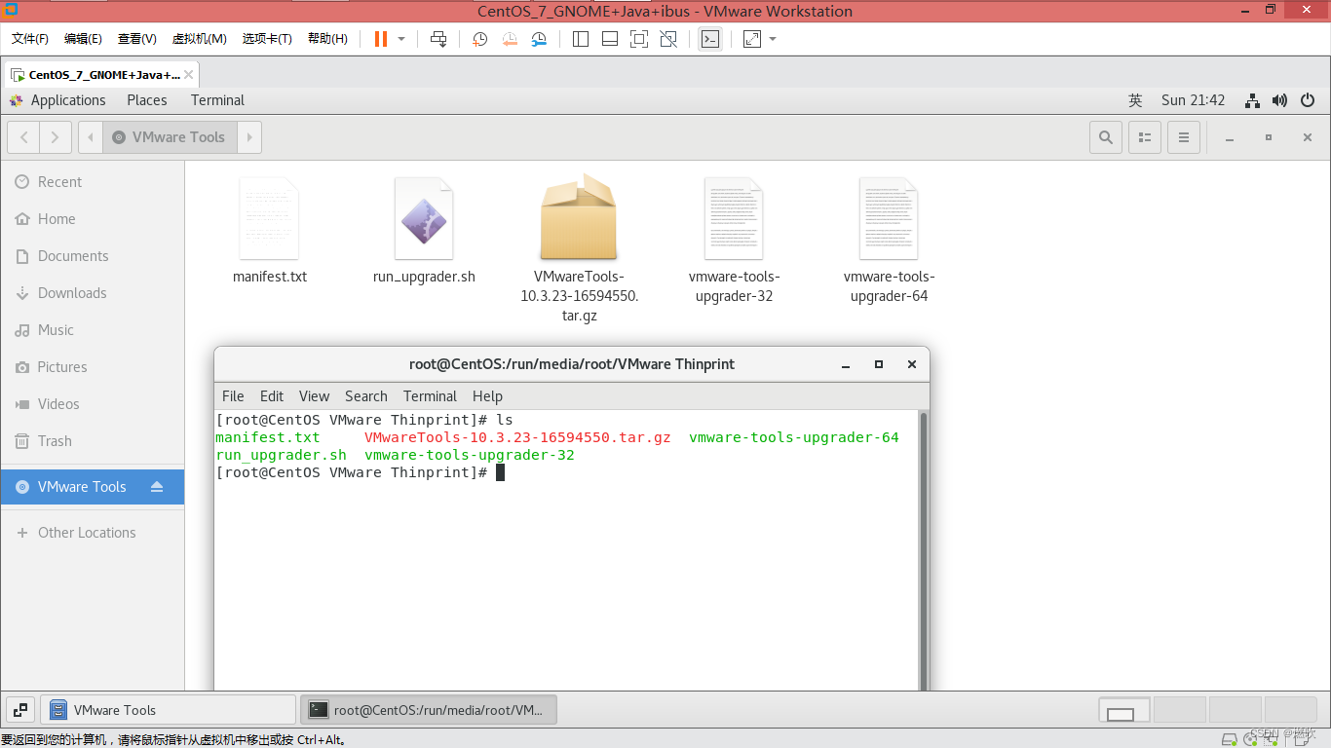The image size is (1331, 748).
Task: Open the snapshot manager
Action: pos(539,39)
